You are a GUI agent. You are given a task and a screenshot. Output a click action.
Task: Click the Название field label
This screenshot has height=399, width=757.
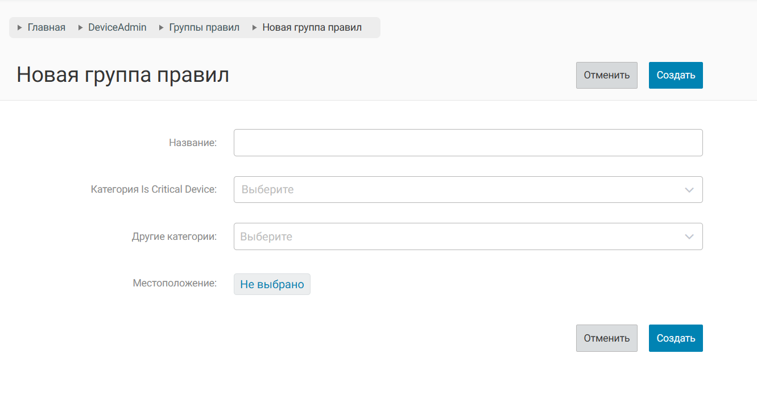click(193, 143)
